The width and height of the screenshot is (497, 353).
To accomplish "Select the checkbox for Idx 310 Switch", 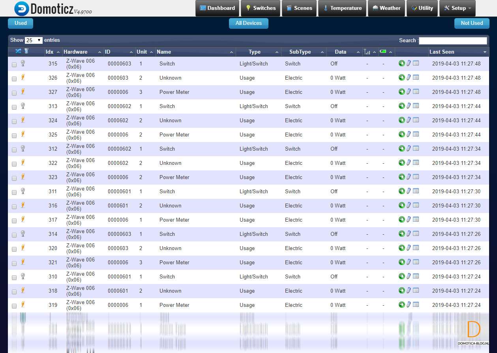I will click(14, 277).
